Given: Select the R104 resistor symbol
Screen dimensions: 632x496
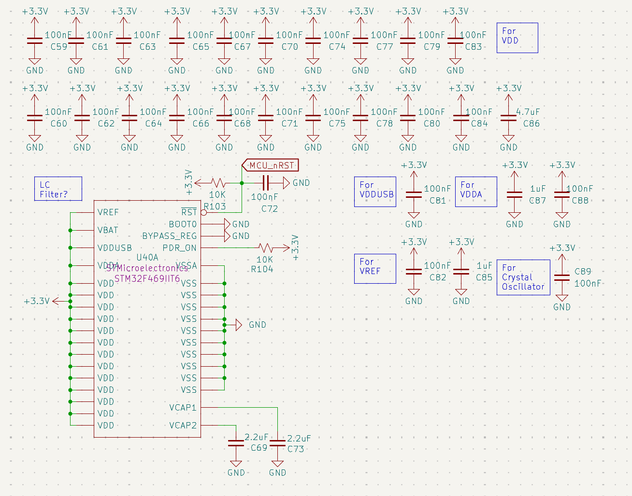Looking at the screenshot, I should [x=265, y=248].
